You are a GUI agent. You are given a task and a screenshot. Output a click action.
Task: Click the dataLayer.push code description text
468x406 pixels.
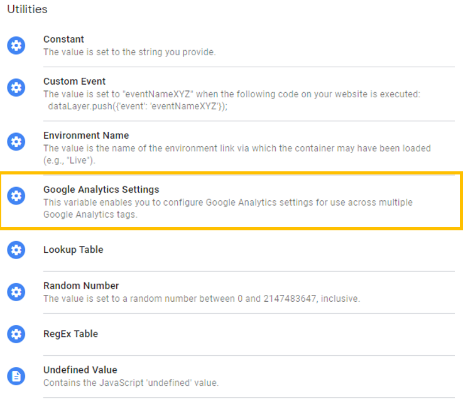pos(138,106)
